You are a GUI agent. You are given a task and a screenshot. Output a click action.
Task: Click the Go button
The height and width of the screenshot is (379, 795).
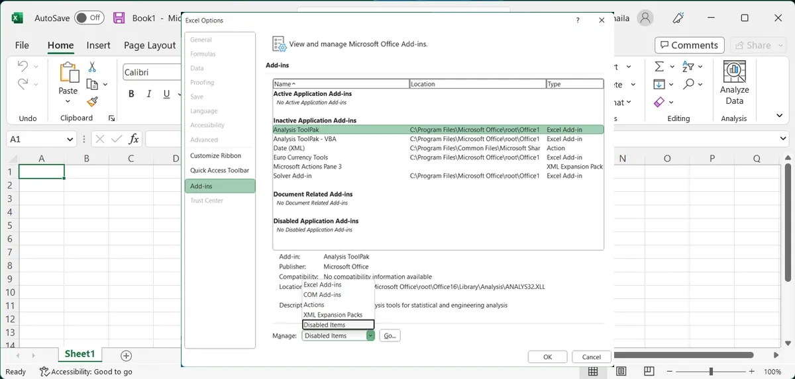[390, 336]
